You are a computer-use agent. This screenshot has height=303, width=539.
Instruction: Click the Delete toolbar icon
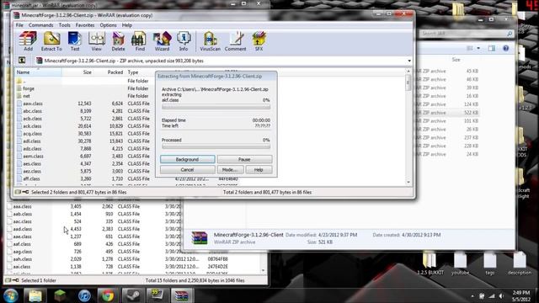point(118,41)
